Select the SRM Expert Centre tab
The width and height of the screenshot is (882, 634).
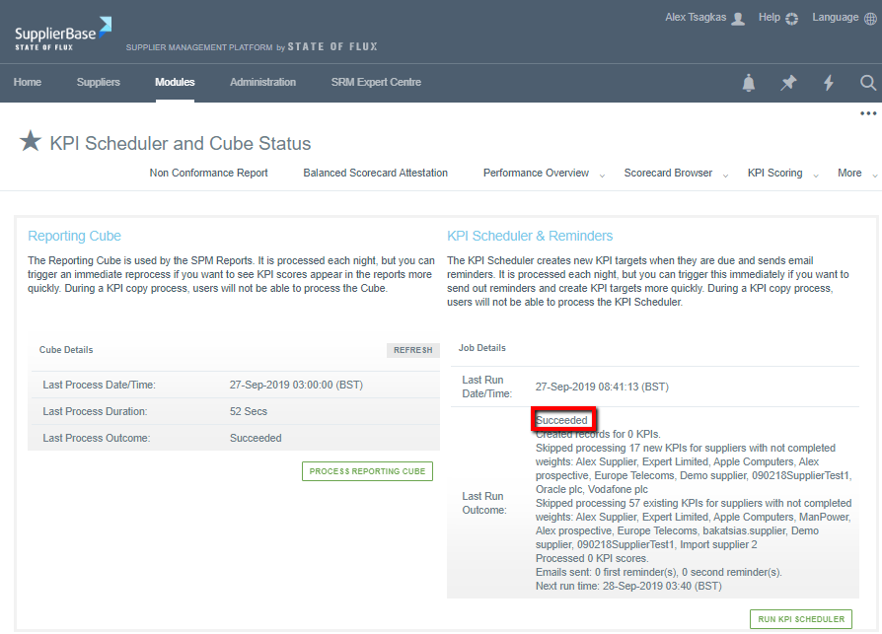tap(376, 83)
